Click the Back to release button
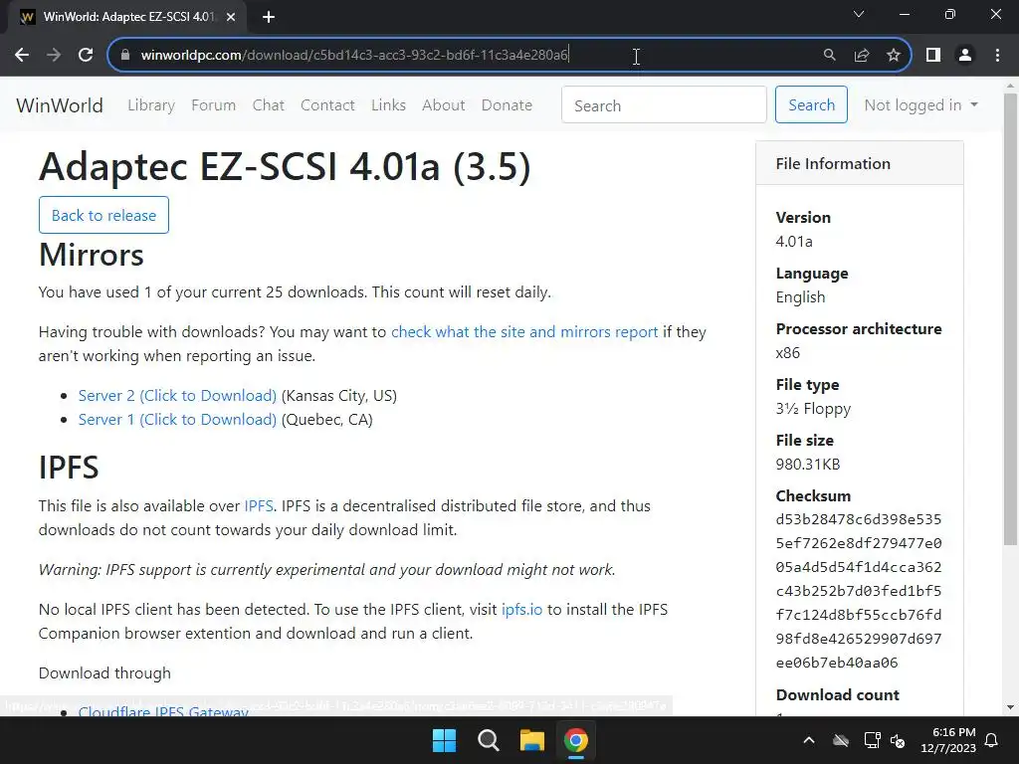This screenshot has height=764, width=1019. [x=103, y=215]
